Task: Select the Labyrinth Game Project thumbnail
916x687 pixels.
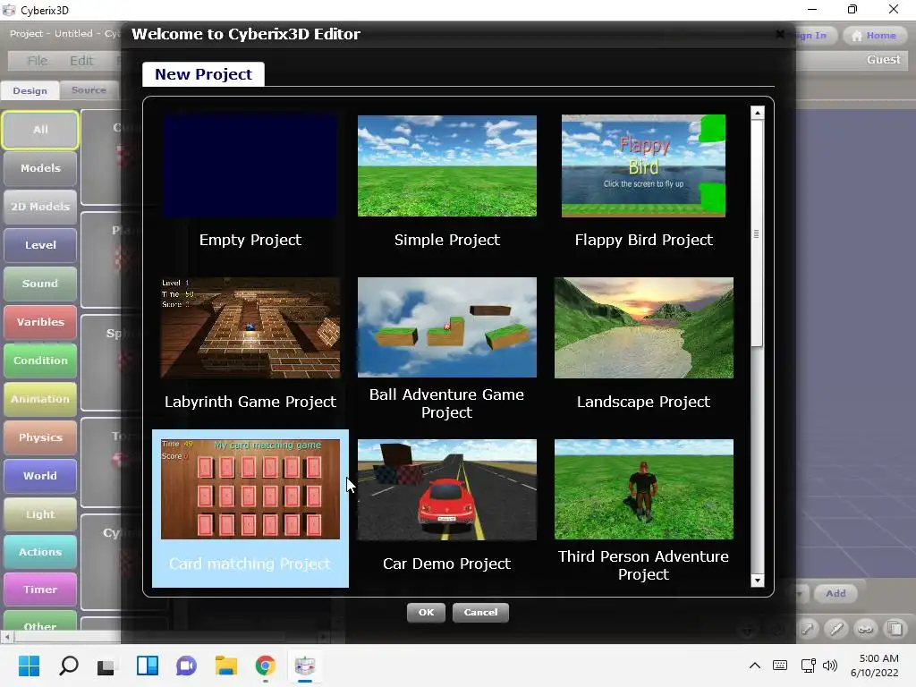Action: (x=250, y=327)
